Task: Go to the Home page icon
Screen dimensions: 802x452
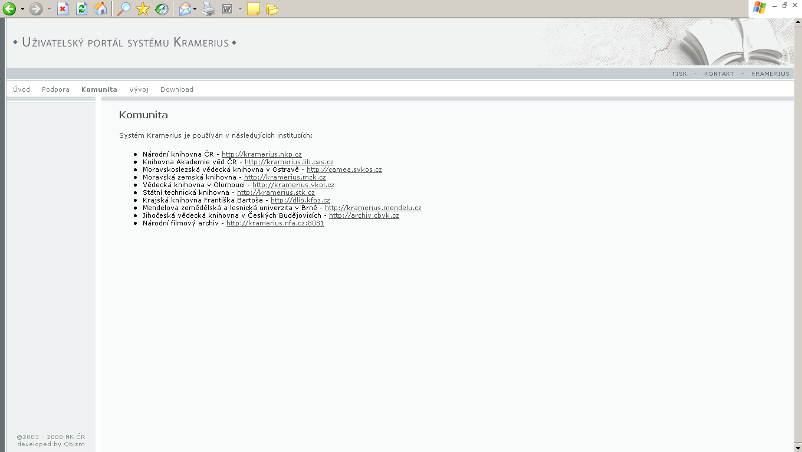Action: click(x=101, y=9)
